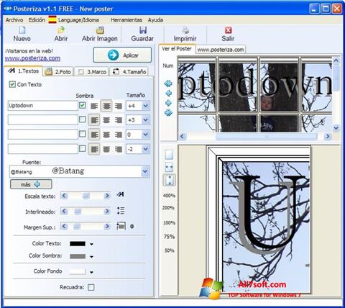Open the Herramientas menu

pos(126,20)
